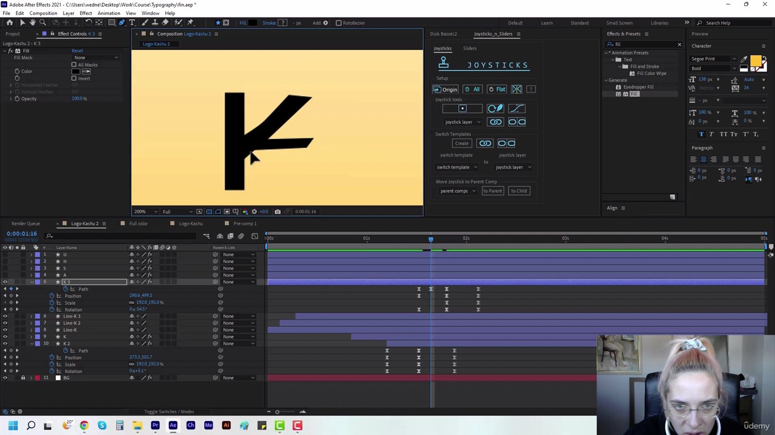
Task: Click the Origin setup button
Action: [445, 89]
